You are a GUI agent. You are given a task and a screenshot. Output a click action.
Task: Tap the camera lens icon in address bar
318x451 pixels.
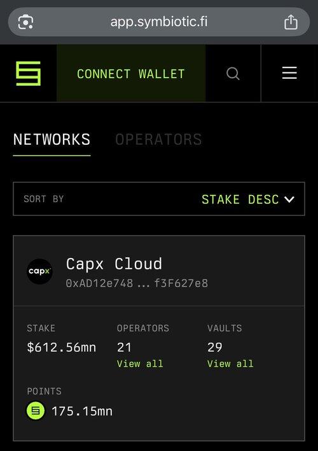(25, 22)
